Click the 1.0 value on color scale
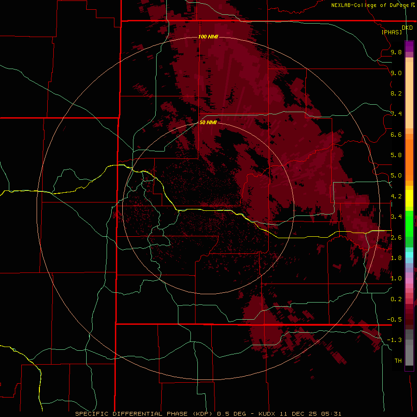This screenshot has height=417, width=417. pyautogui.click(x=396, y=278)
